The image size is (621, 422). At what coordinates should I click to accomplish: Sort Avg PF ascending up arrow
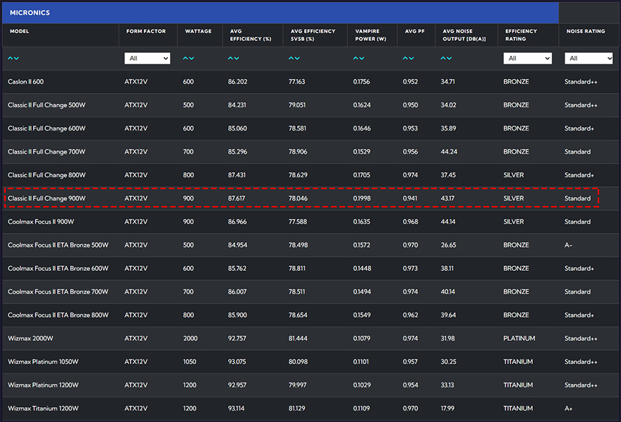coord(406,58)
